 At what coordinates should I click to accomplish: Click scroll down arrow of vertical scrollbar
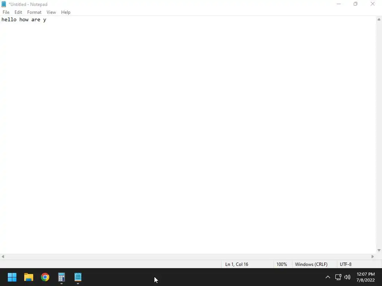point(379,250)
